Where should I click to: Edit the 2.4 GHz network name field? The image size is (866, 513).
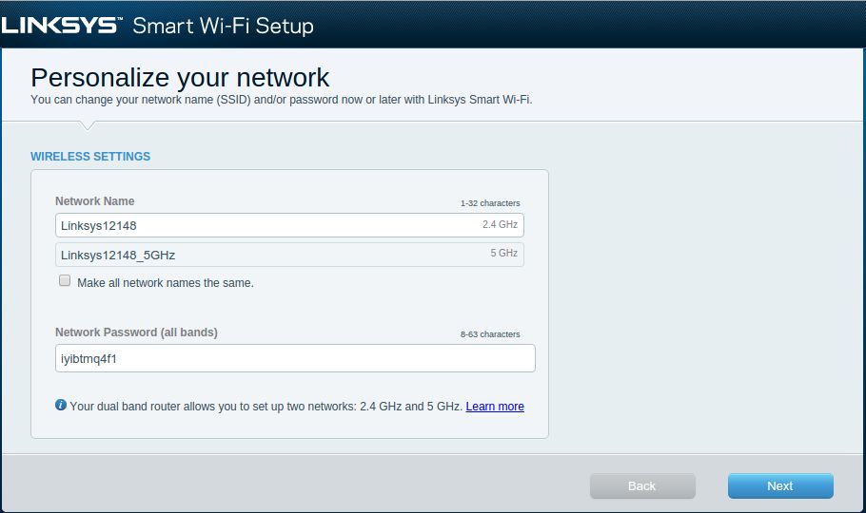pos(289,225)
